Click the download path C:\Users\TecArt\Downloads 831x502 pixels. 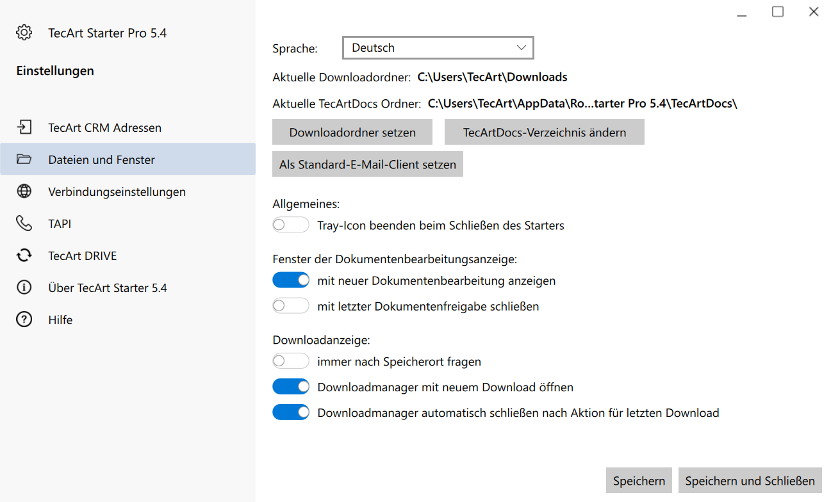tap(493, 77)
